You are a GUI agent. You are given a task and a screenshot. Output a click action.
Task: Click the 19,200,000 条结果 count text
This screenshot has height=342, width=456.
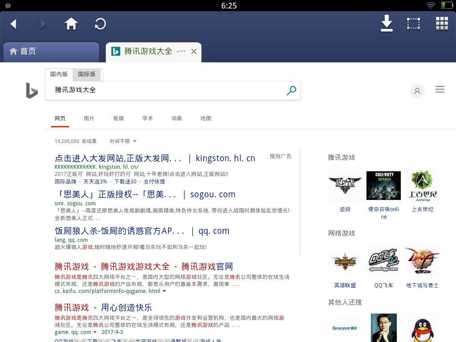(76, 141)
